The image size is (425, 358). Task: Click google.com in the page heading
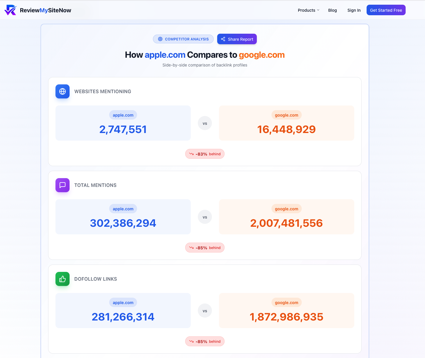[x=262, y=55]
